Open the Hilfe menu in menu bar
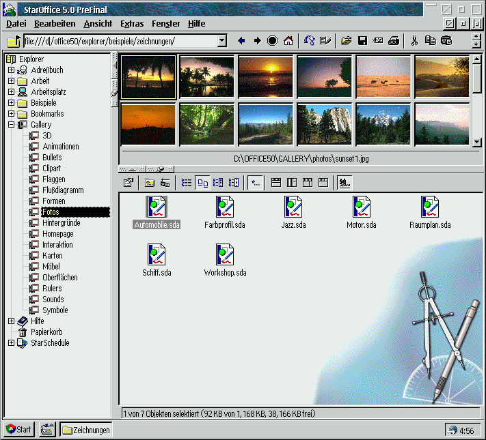Screen dimensions: 486x440 [196, 23]
